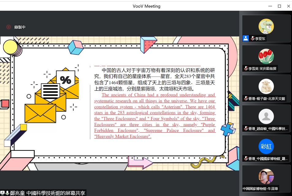Click the muted microphone icon beside 李亚东
The width and height of the screenshot is (292, 196).
click(252, 39)
